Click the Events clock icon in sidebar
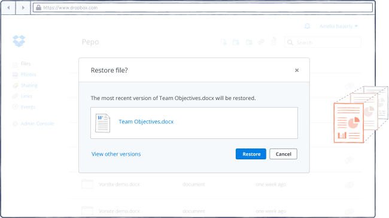This screenshot has width=389, height=218. click(15, 107)
